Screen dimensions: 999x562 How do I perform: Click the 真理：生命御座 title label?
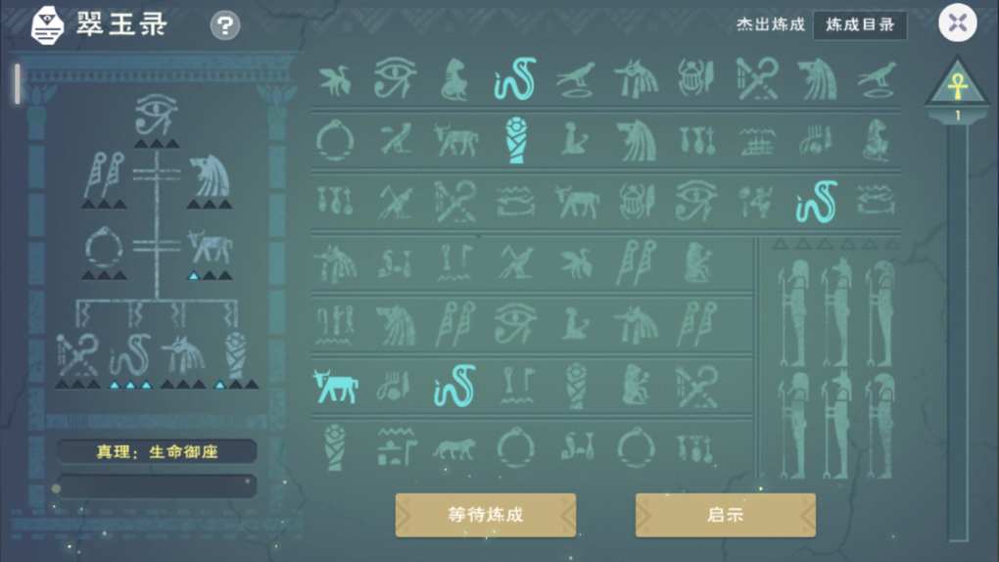(x=157, y=451)
